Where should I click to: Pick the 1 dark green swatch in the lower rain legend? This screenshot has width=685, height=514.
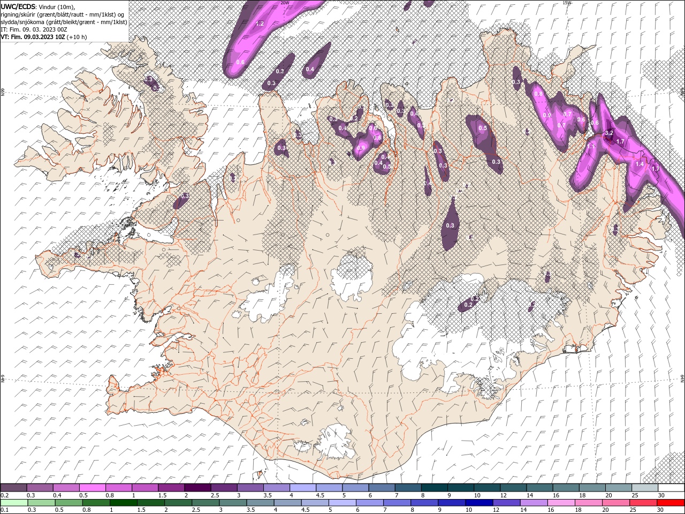tap(123, 502)
